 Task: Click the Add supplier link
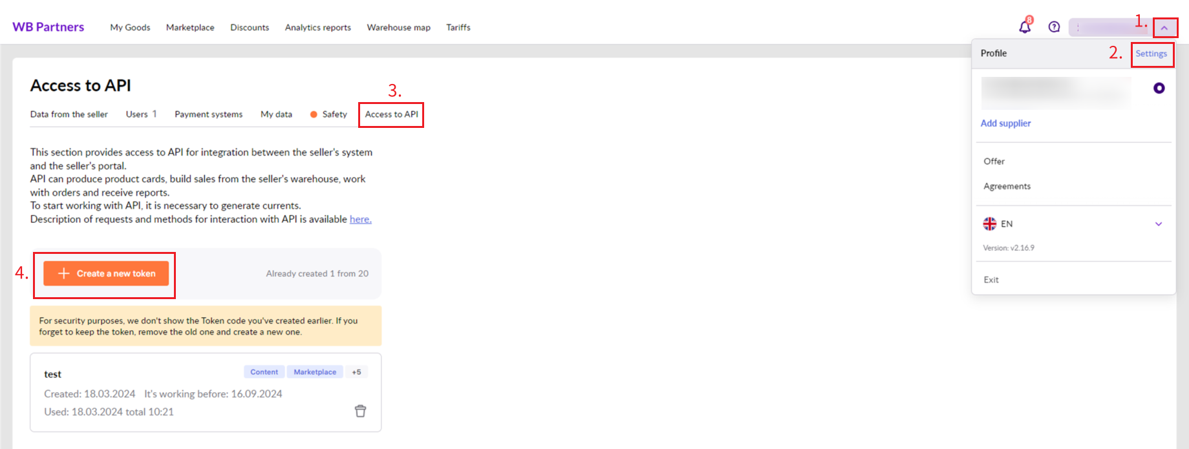tap(1005, 123)
